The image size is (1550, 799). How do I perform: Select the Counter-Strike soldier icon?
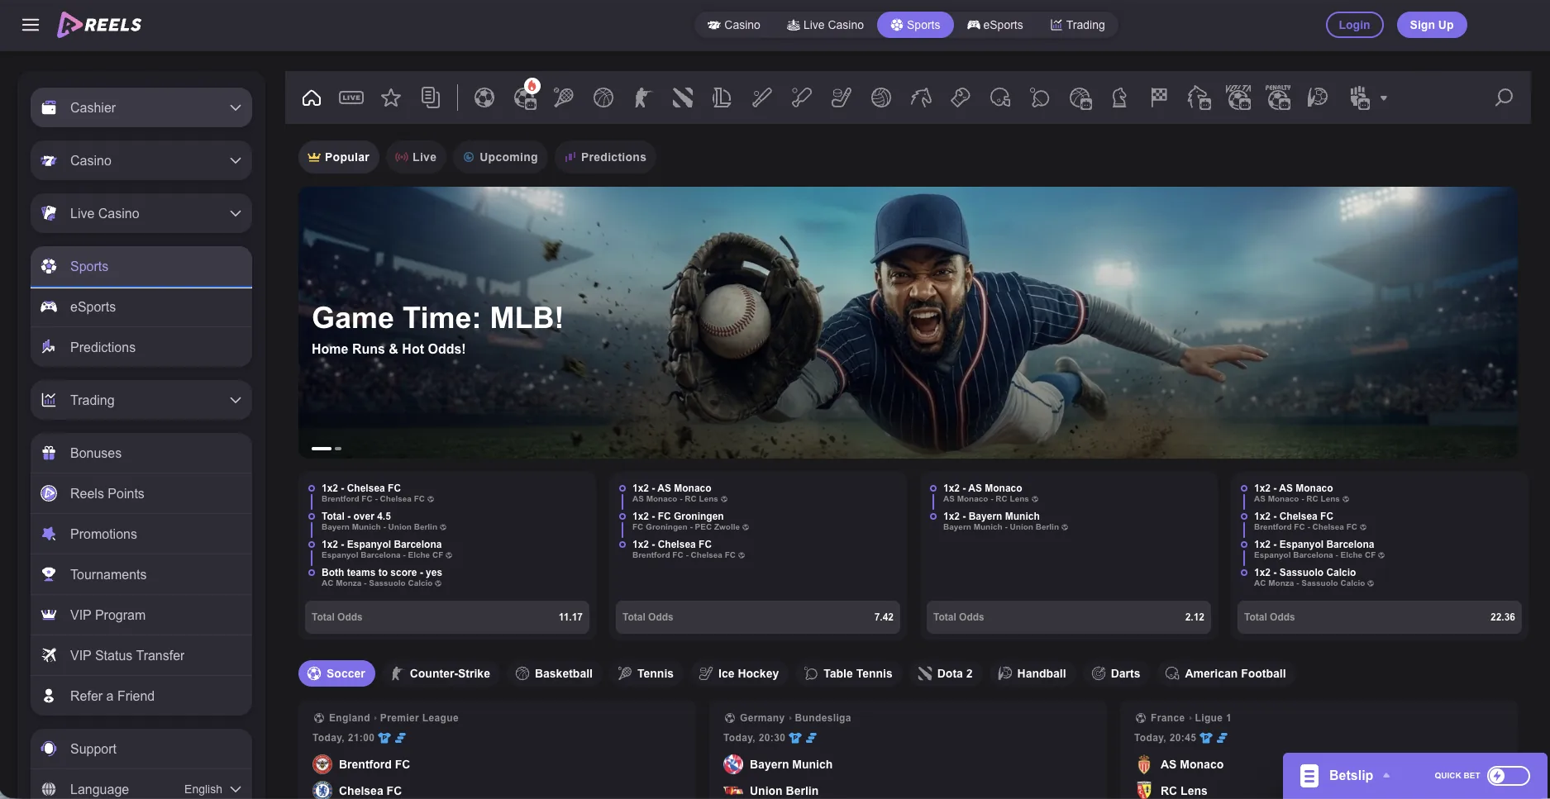pyautogui.click(x=642, y=97)
